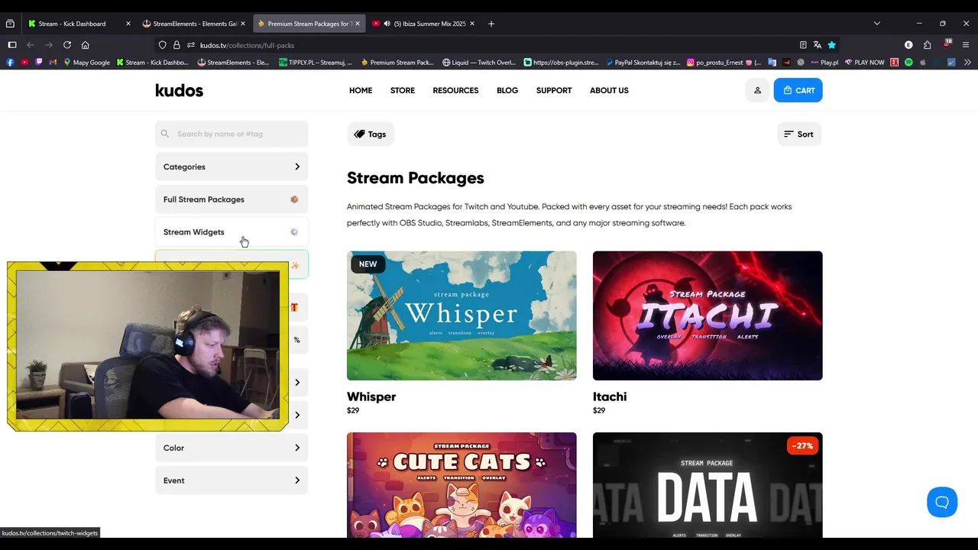The image size is (978, 550).
Task: Show more bookmarks chevron
Action: point(967,63)
